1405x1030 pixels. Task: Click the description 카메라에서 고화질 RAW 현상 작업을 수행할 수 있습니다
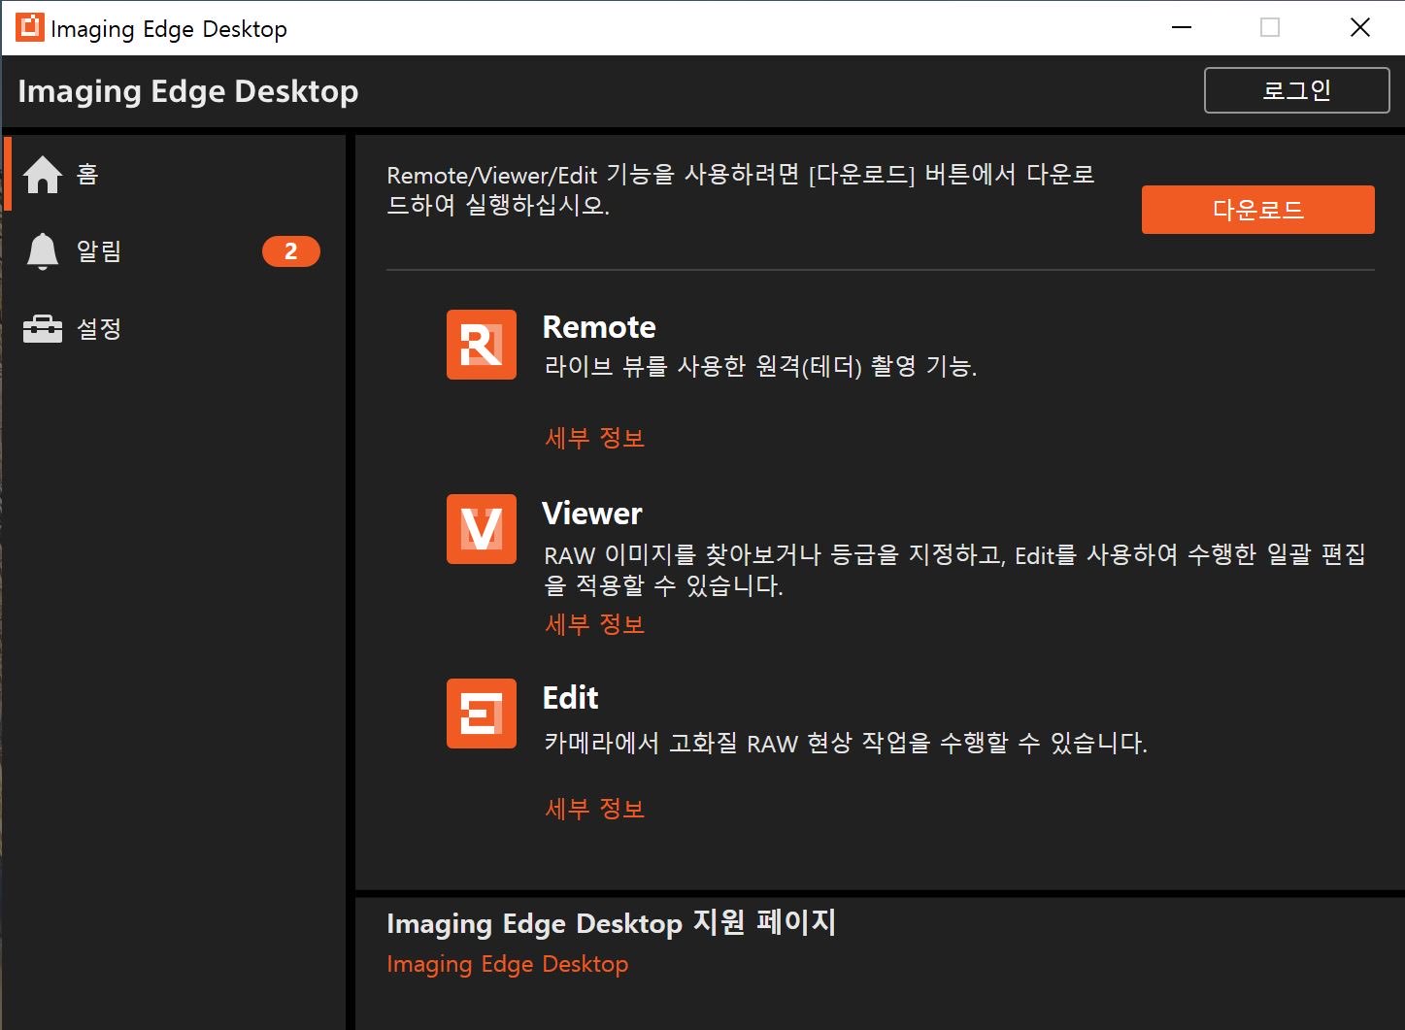[x=846, y=744]
